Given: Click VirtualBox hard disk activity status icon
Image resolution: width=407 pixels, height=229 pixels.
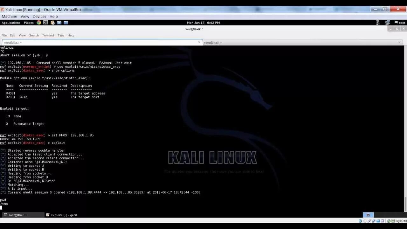Looking at the screenshot, I should (360, 221).
